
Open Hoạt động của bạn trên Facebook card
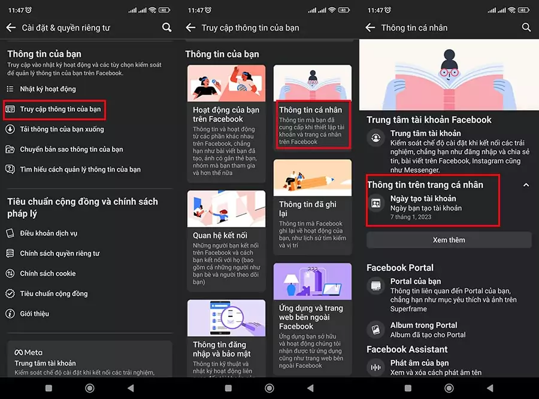[x=226, y=124]
